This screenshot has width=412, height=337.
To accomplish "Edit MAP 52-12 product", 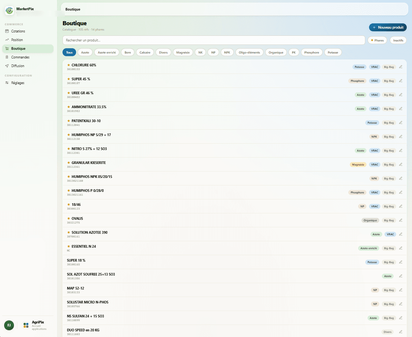I will click(x=401, y=290).
